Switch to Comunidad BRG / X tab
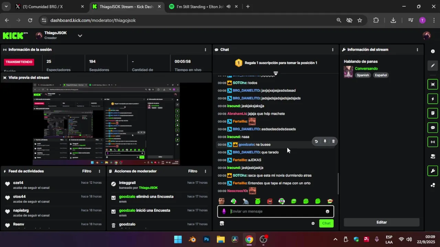Viewport: 440px width, 247px height. click(x=49, y=7)
